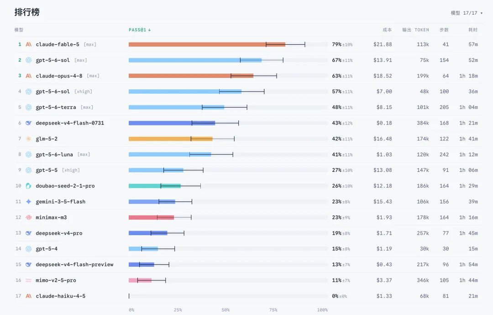Sort by 输出 TOKEN column header

coord(415,30)
